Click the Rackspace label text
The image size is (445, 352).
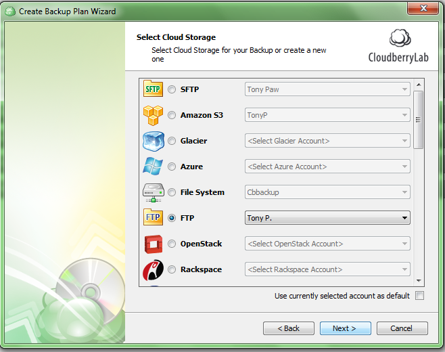tap(202, 269)
